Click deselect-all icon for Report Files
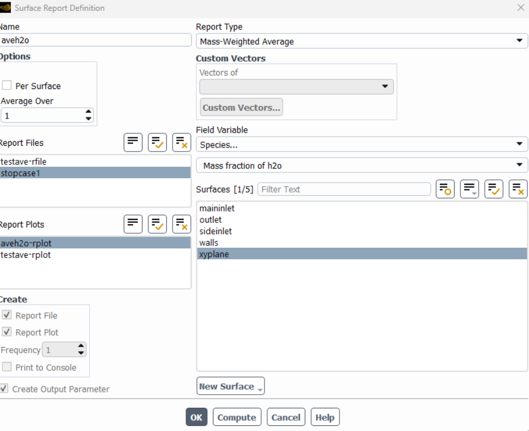The height and width of the screenshot is (431, 529). 182,142
